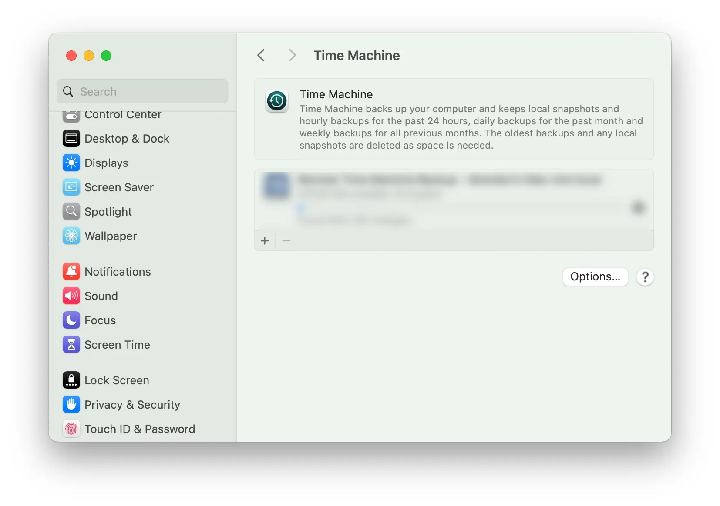Open Desktop & Dock settings icon
720x506 pixels.
coord(71,139)
